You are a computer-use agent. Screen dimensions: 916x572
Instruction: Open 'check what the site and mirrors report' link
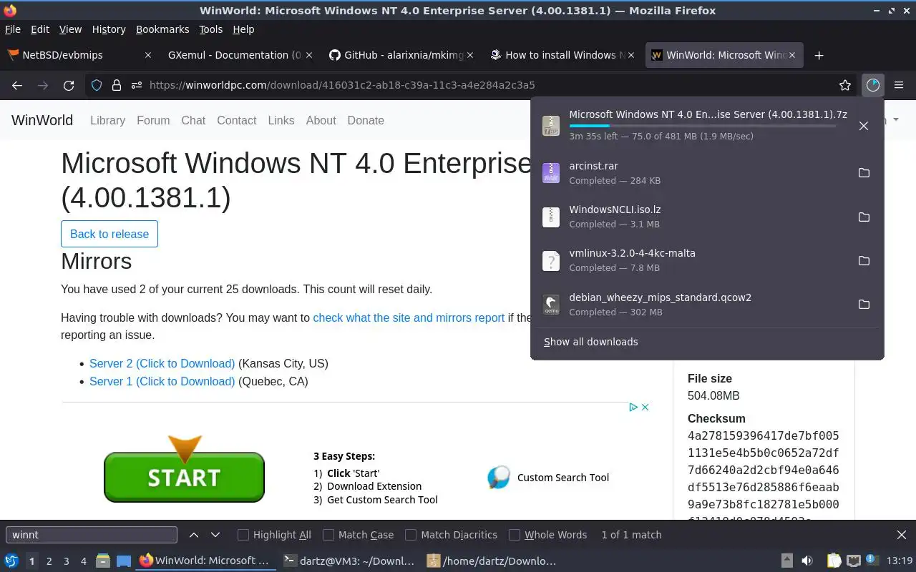[x=409, y=317]
